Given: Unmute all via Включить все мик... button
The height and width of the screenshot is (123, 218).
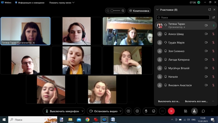Looking at the screenshot, I should 196,101.
